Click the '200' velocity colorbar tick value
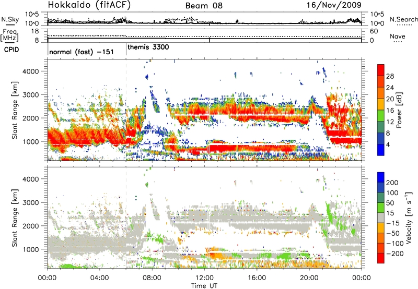Screen dimensions: 418x289 pyautogui.click(x=392, y=183)
